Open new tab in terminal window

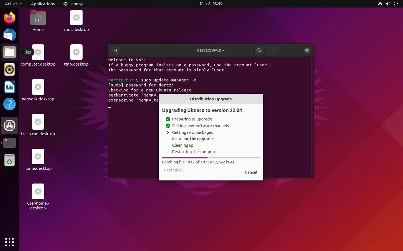[x=115, y=50]
